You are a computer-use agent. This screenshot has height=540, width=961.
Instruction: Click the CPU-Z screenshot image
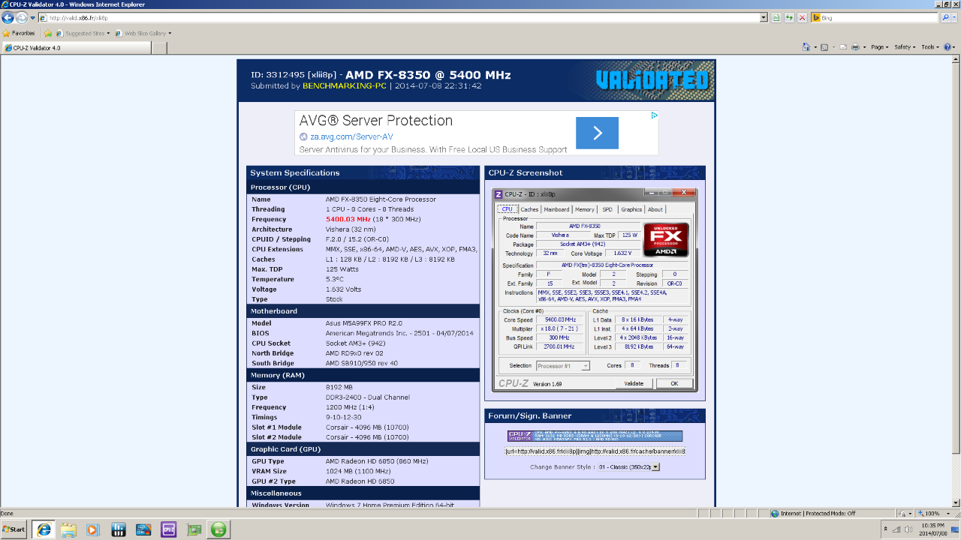tap(595, 289)
